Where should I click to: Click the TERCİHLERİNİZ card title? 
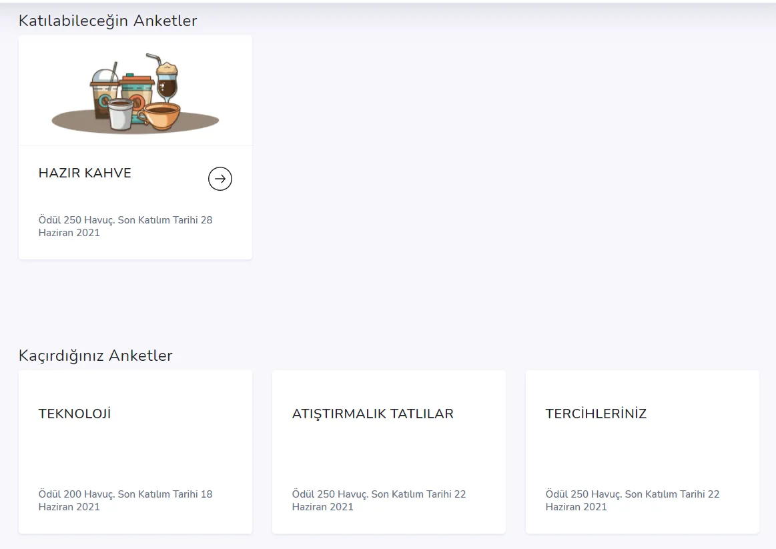596,413
